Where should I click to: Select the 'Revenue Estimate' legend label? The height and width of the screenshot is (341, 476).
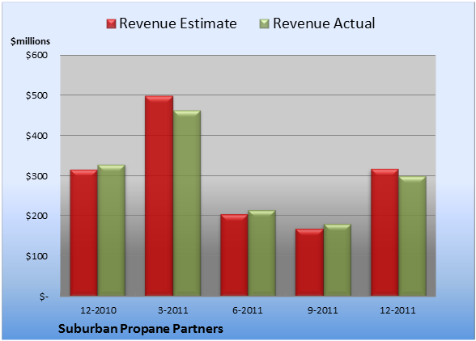point(178,23)
